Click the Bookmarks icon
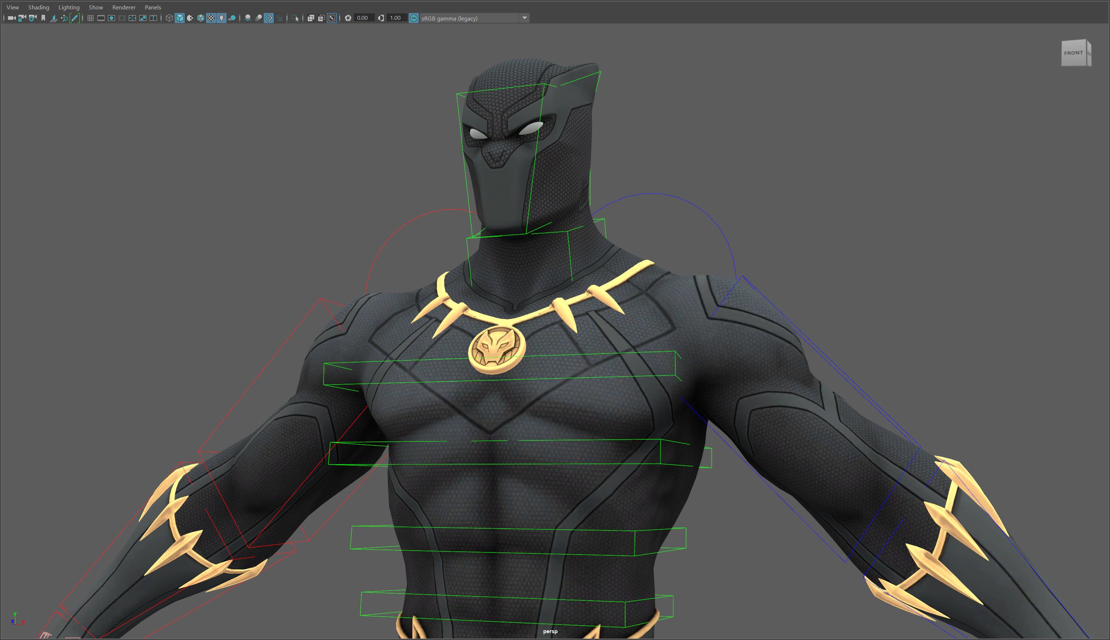The height and width of the screenshot is (640, 1110). [x=43, y=18]
